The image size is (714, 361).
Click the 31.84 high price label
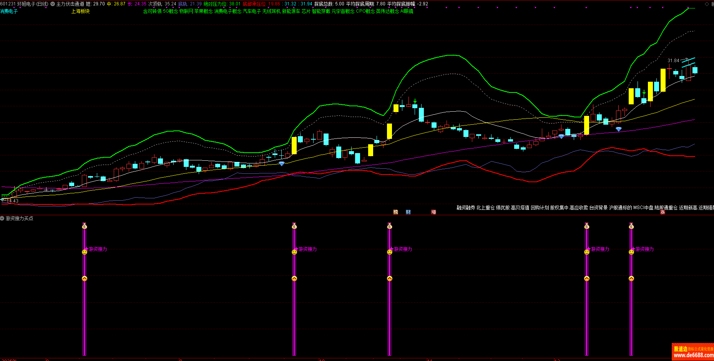coord(673,61)
